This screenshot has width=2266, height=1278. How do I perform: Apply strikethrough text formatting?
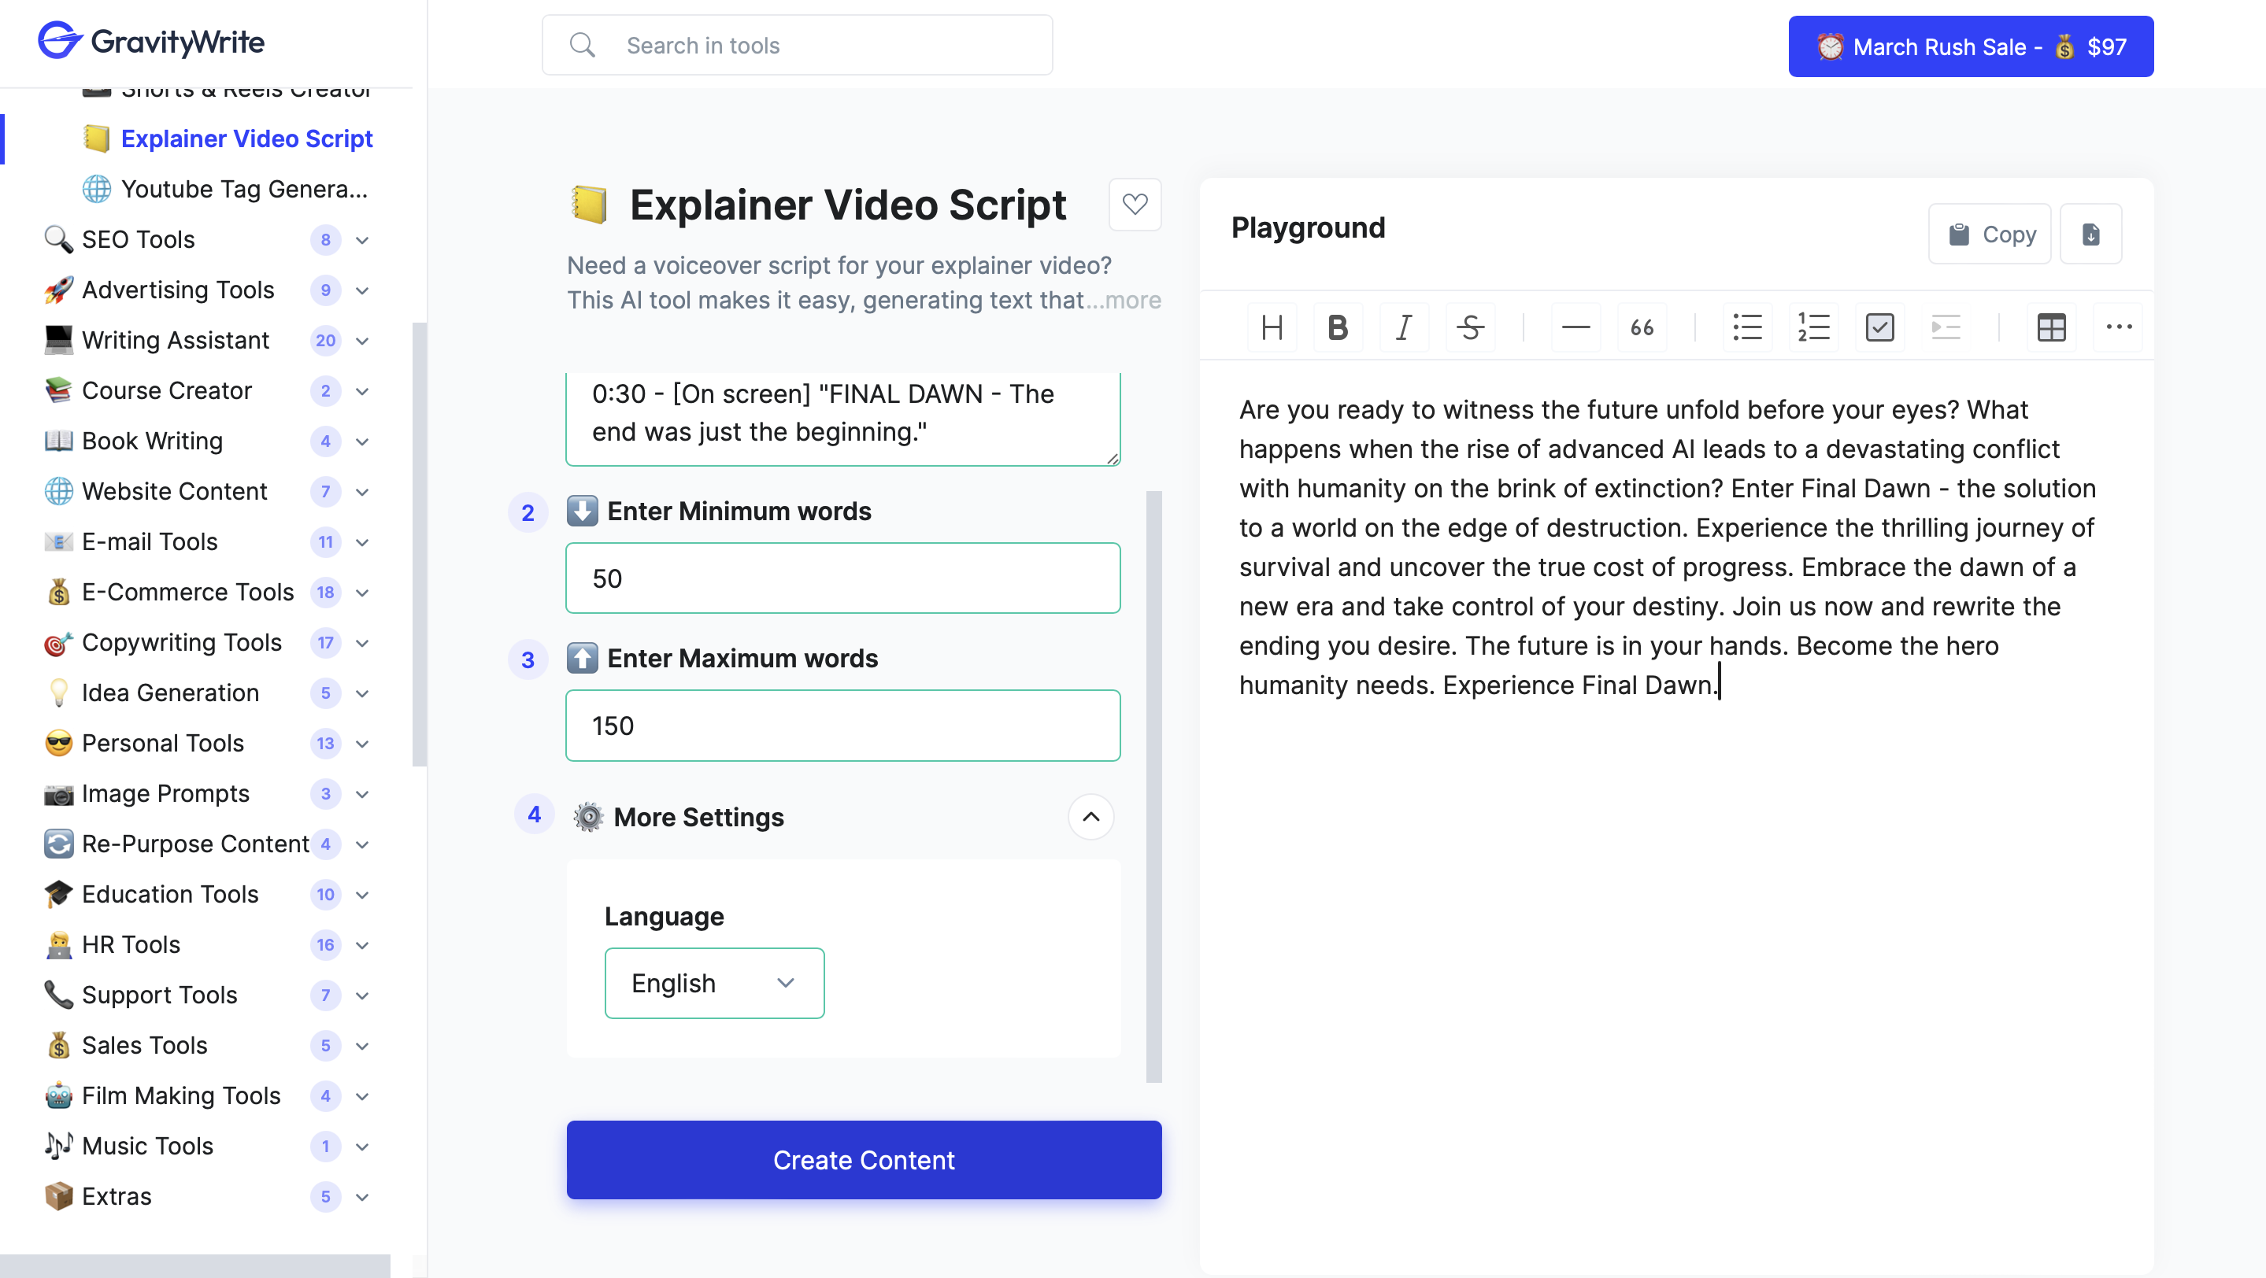point(1470,328)
